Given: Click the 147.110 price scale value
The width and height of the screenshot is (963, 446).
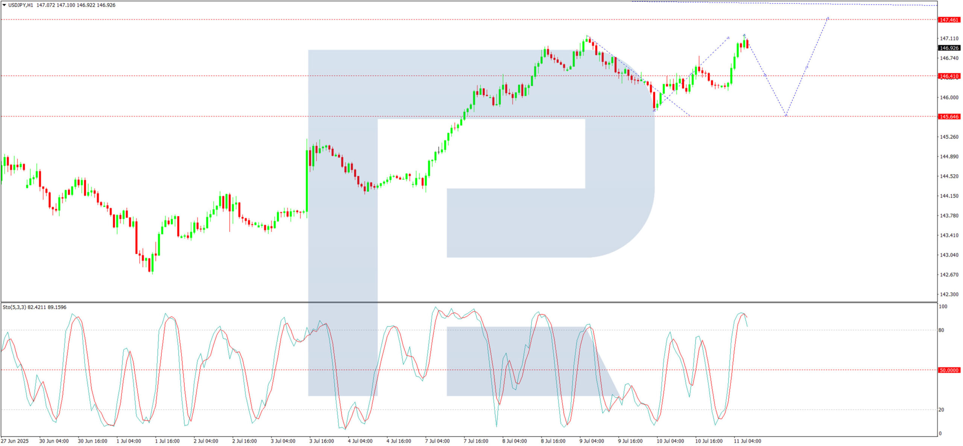Looking at the screenshot, I should coord(949,38).
